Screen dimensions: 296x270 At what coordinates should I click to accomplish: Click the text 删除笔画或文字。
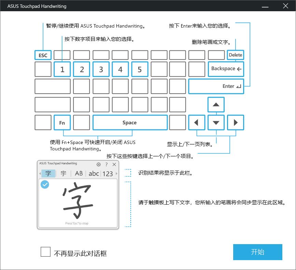click(211, 42)
